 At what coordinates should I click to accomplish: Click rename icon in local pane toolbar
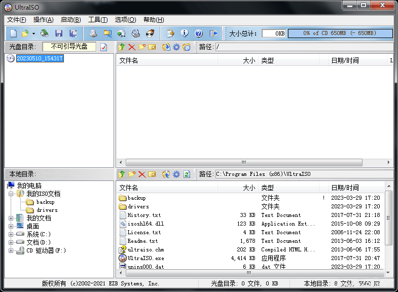click(152, 174)
